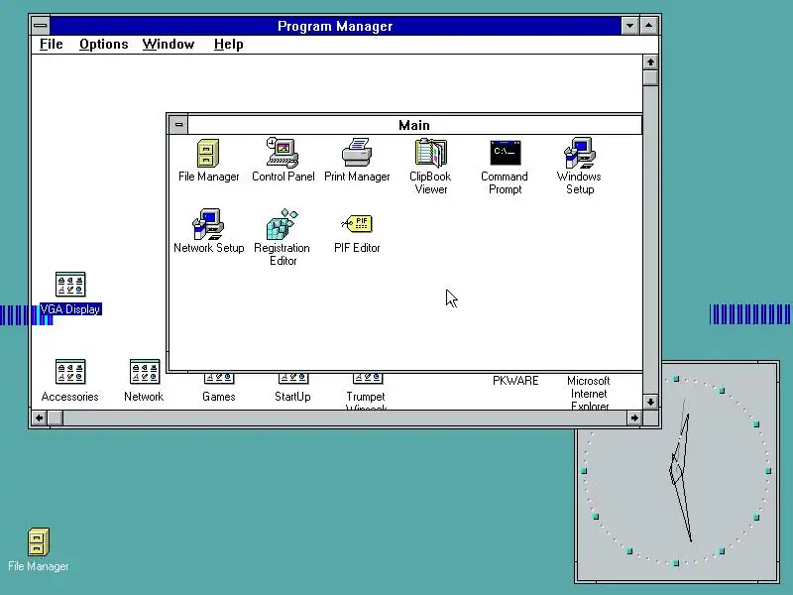Image resolution: width=793 pixels, height=595 pixels.
Task: Click the horizontal scrollbar thumb
Action: [x=56, y=417]
